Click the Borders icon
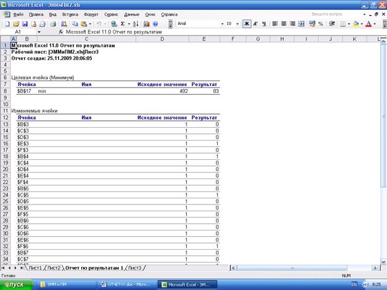Screen dimensions: 387x290 pyautogui.click(x=343, y=24)
